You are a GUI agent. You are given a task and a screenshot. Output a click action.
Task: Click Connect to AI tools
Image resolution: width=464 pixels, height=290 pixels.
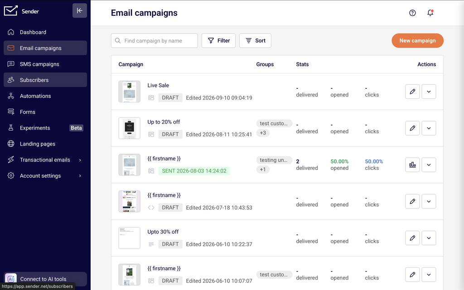[45, 279]
